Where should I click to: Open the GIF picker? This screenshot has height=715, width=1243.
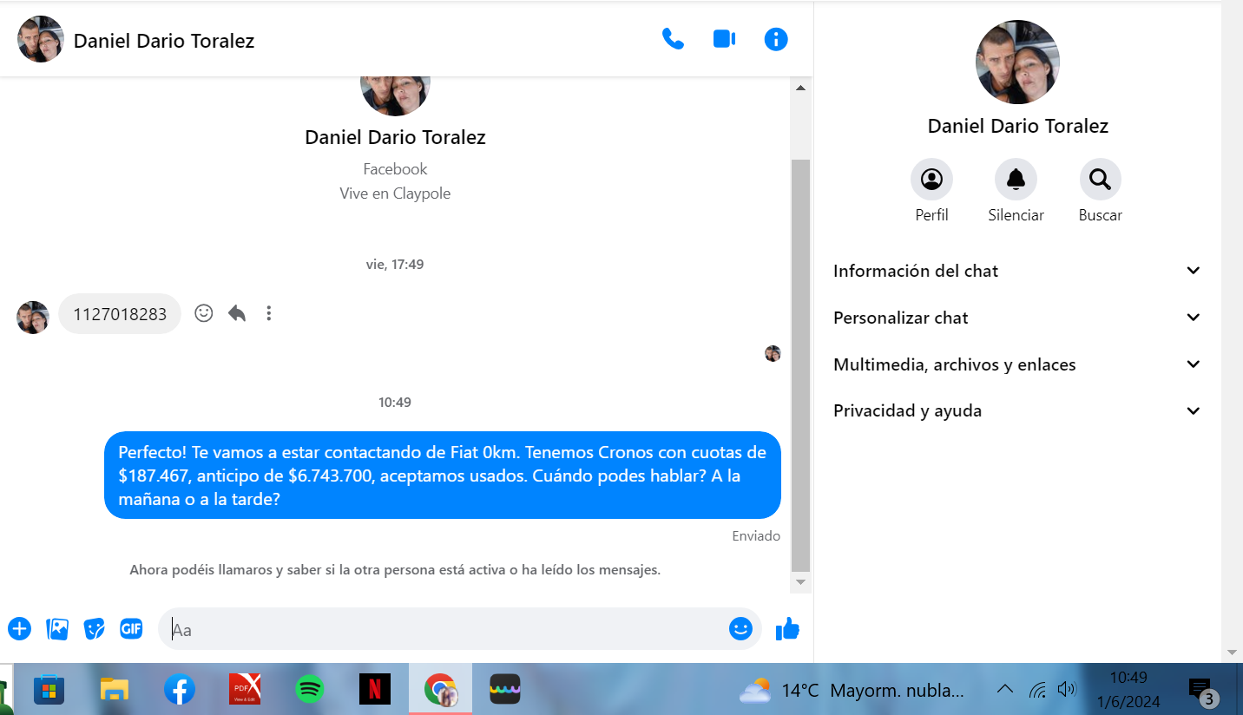click(131, 629)
